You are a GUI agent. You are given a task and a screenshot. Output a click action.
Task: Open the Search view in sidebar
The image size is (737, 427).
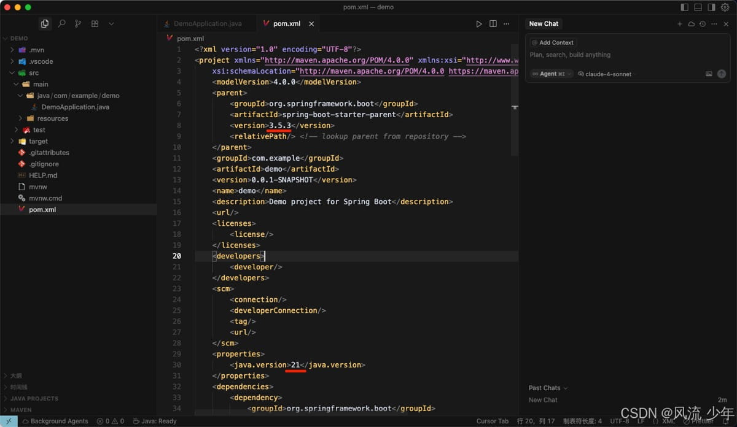pyautogui.click(x=61, y=24)
